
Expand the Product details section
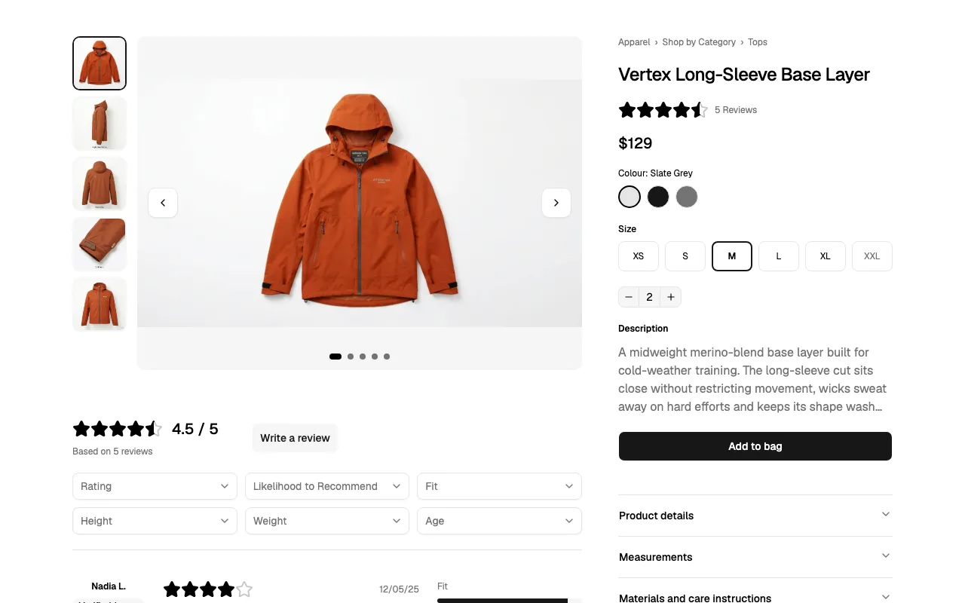coord(755,516)
